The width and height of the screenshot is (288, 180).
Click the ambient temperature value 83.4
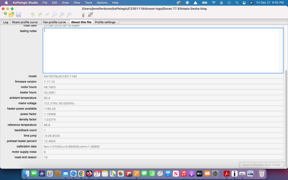pos(163,98)
